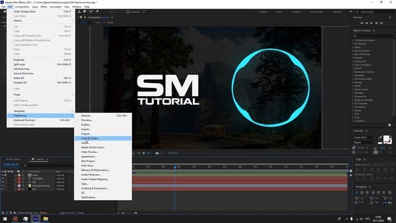This screenshot has width=396, height=223.
Task: Choose Undo Change Value
Action: (41, 12)
